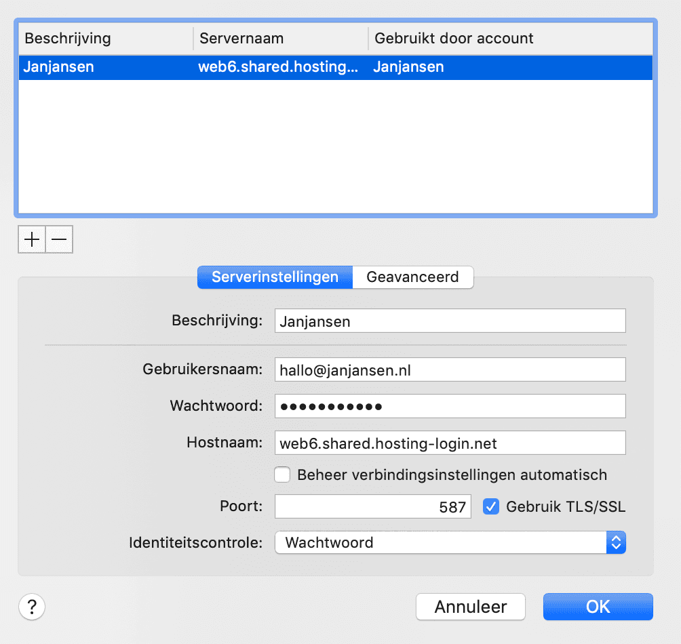The height and width of the screenshot is (644, 681).
Task: Focus the Gebruikersnaam field
Action: coord(450,370)
